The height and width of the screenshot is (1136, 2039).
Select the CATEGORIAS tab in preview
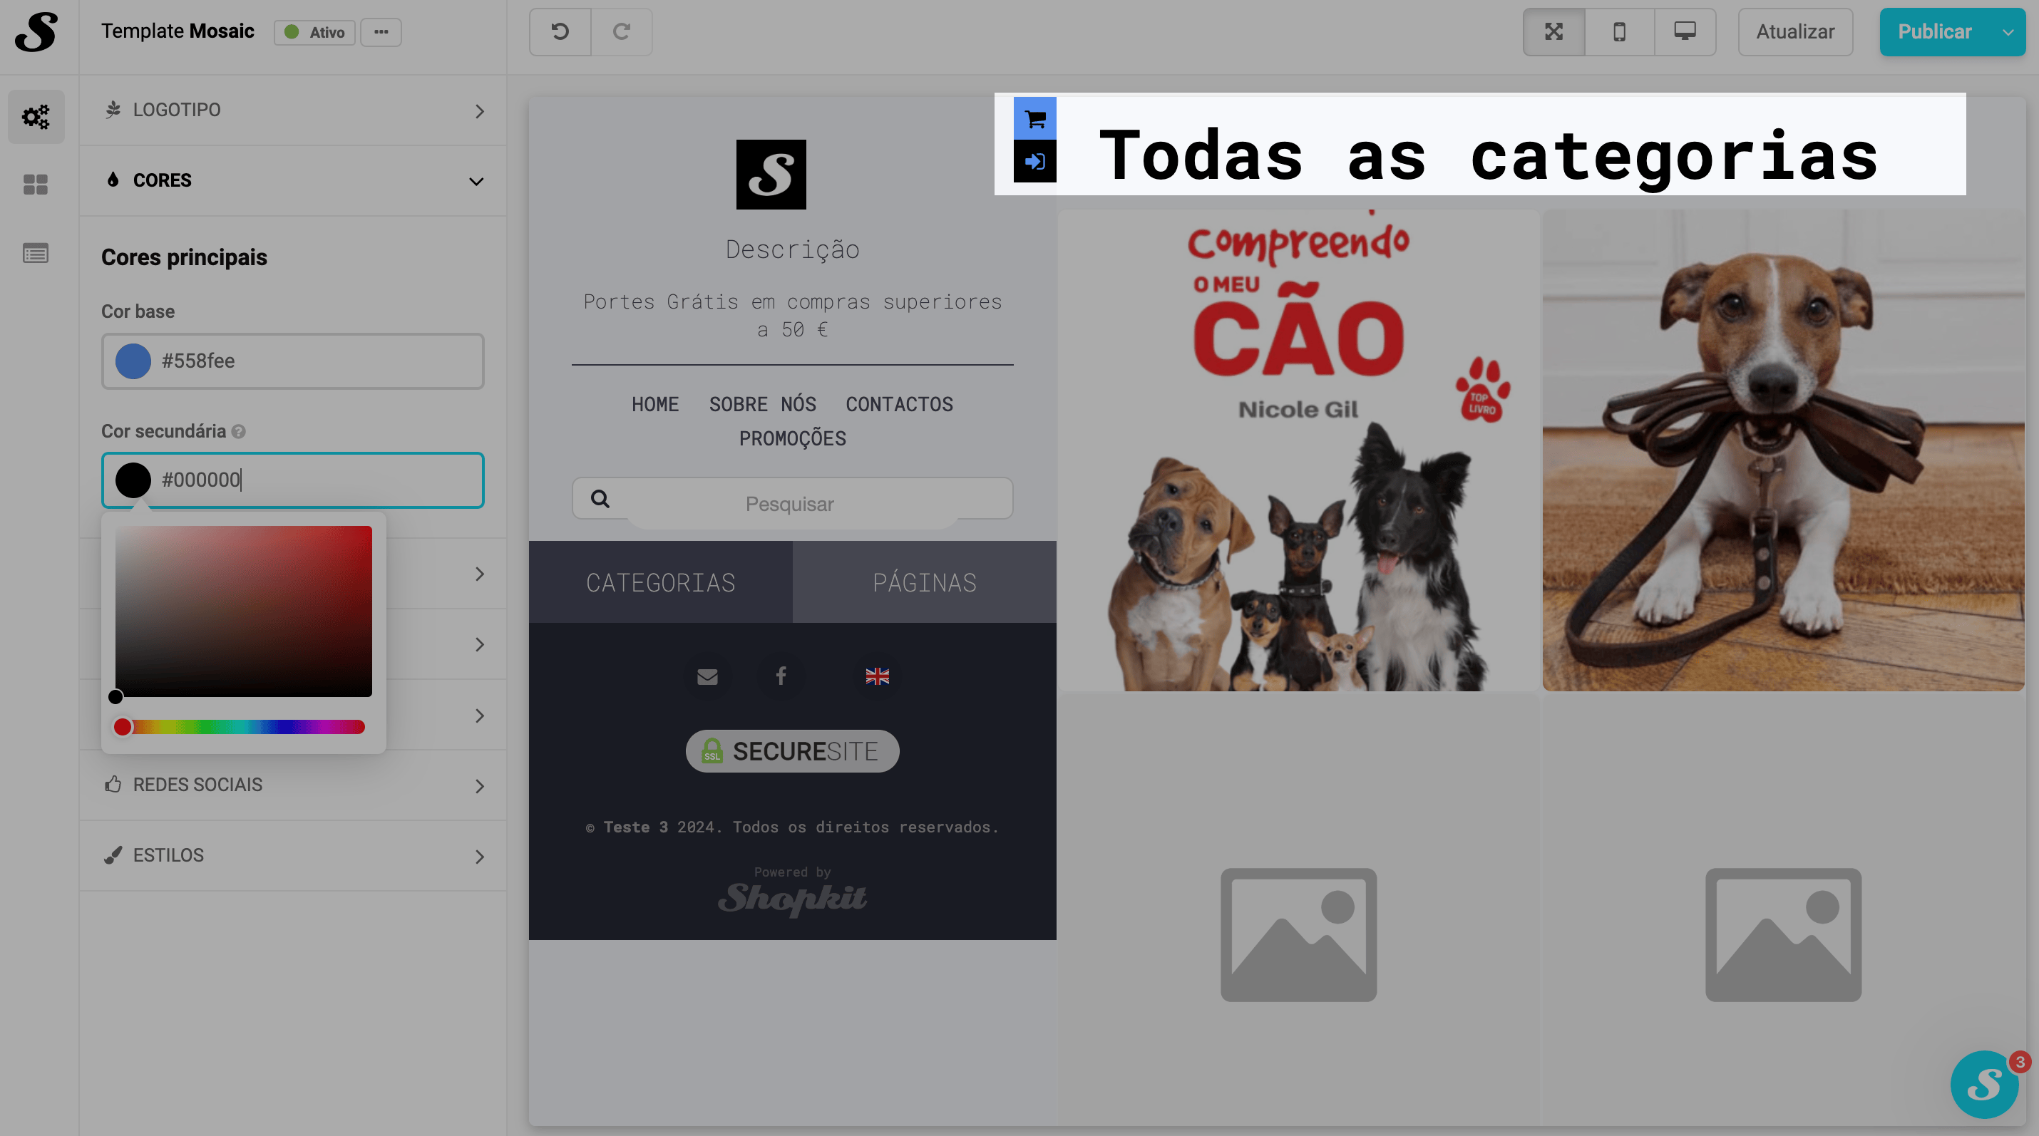(660, 582)
